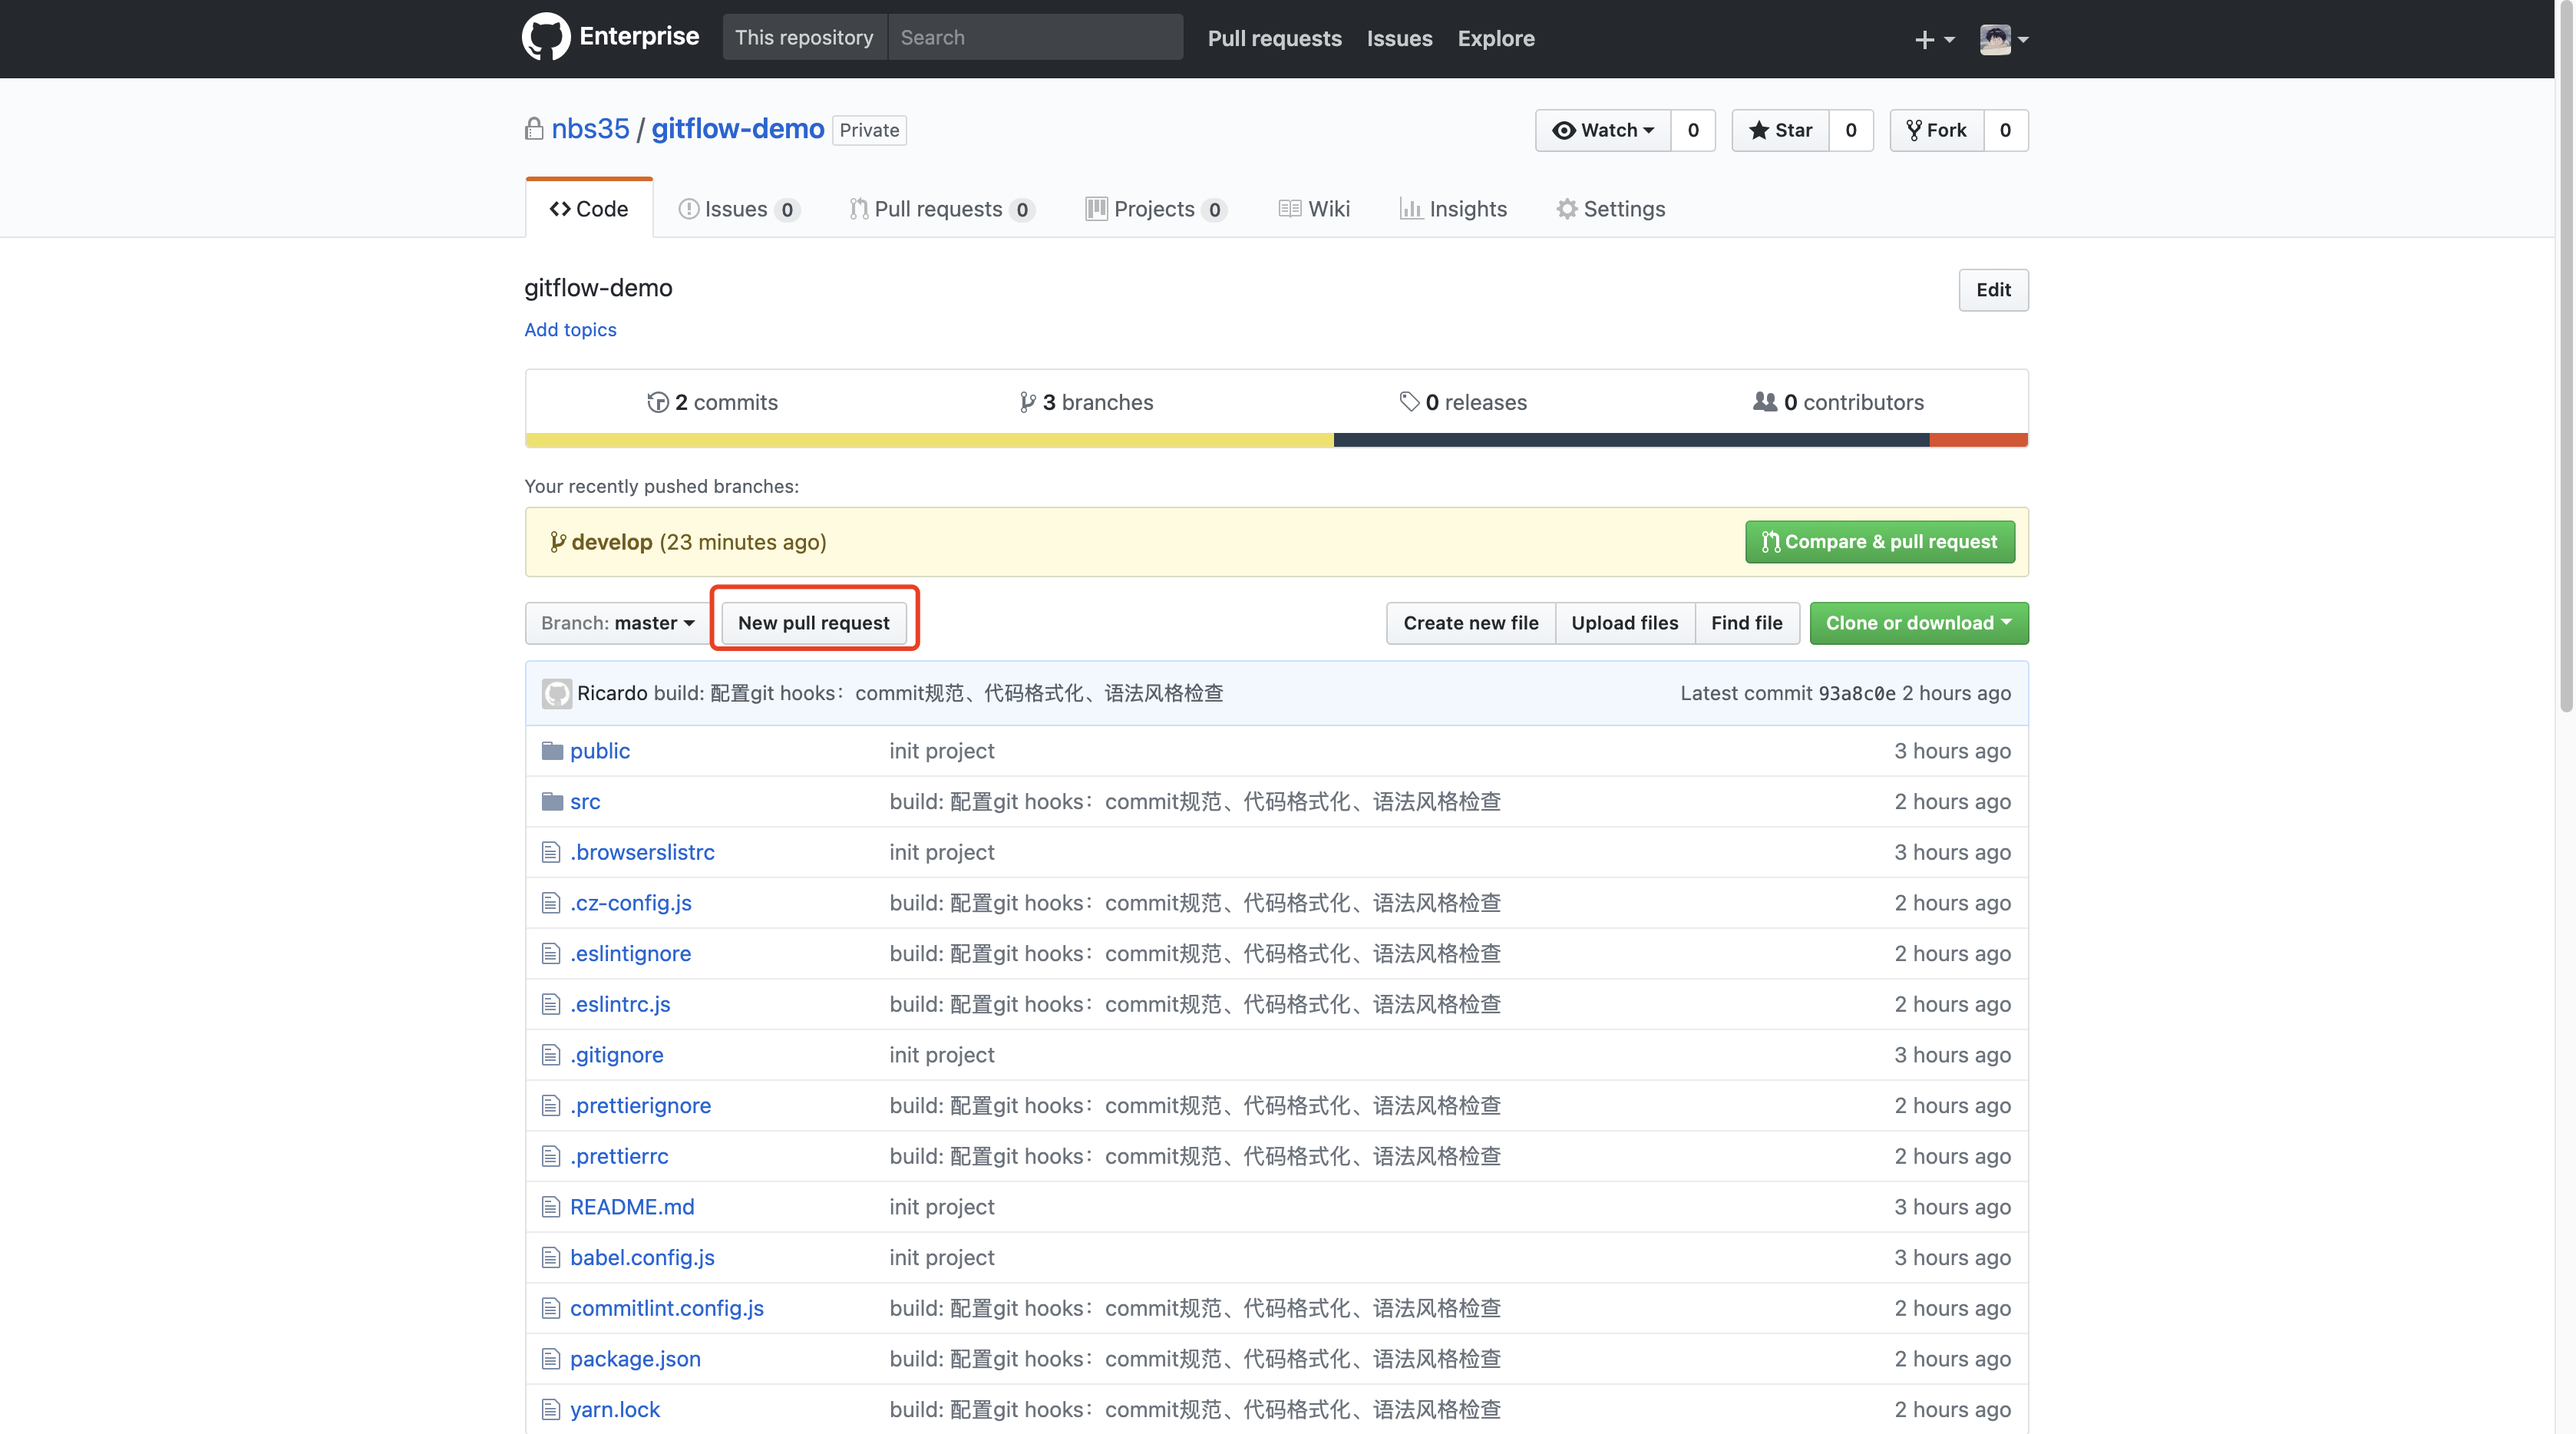Open the latest commit message link

coord(938,693)
